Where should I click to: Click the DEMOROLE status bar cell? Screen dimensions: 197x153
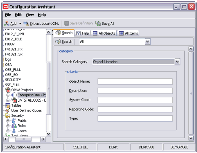(179, 147)
